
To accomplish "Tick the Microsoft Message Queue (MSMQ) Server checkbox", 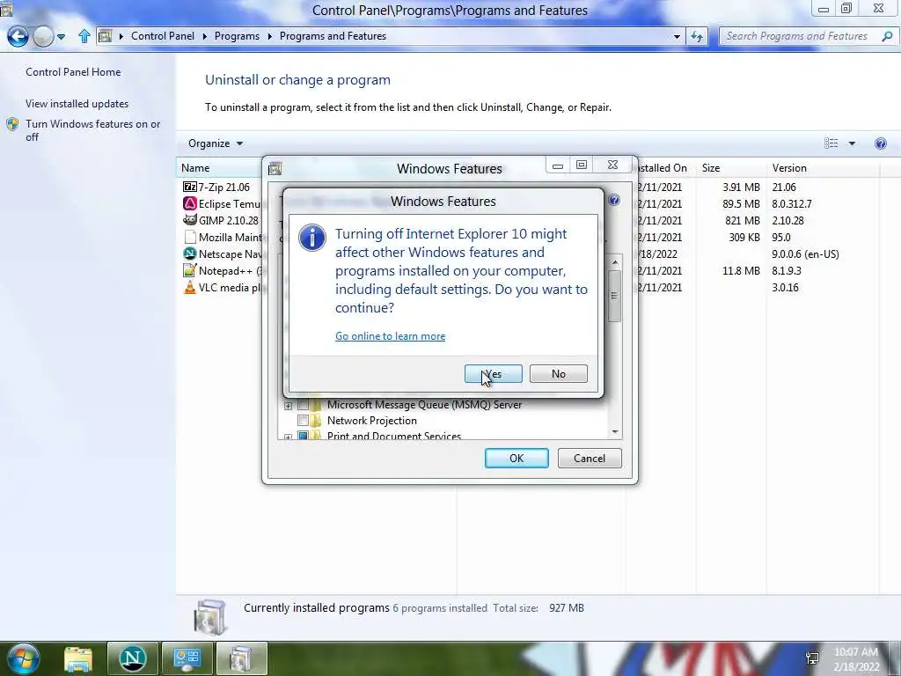I will point(303,405).
